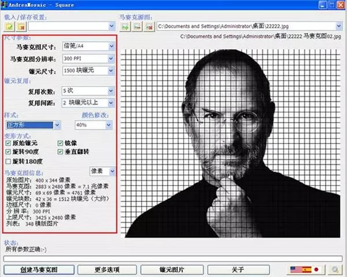Viewport: 347px width, 277px height.
Task: Toggle the 垂直翻转 checkbox
Action: [60, 152]
